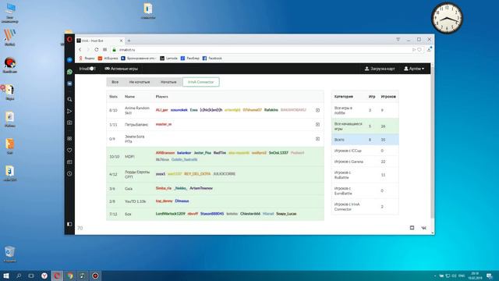Open WhatsApp in the Opera sidebar
This screenshot has width=499, height=281.
(x=69, y=72)
